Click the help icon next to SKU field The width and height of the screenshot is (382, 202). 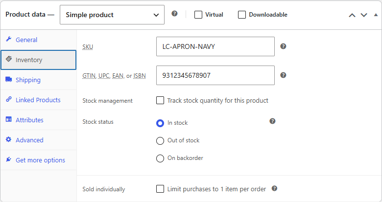283,46
